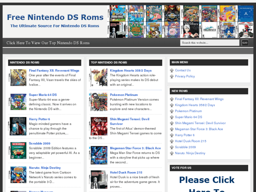Click plus icon beside Pokemon Platinum in New Roms
Image resolution: width=256 pixels, height=192 pixels.
[x=172, y=111]
